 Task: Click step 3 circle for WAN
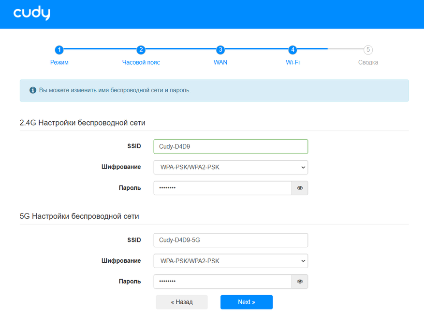[x=220, y=50]
